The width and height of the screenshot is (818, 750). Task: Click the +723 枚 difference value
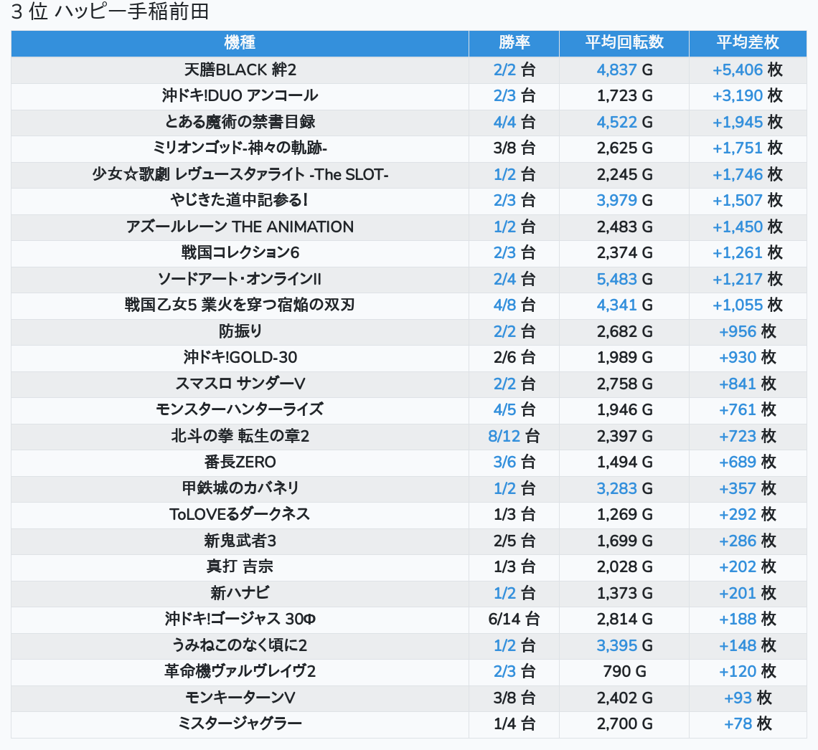tap(748, 436)
